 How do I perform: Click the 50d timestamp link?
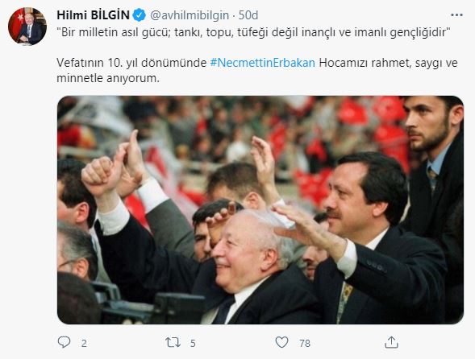click(x=248, y=15)
